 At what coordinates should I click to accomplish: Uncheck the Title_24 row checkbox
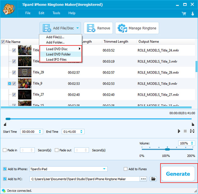(14, 50)
